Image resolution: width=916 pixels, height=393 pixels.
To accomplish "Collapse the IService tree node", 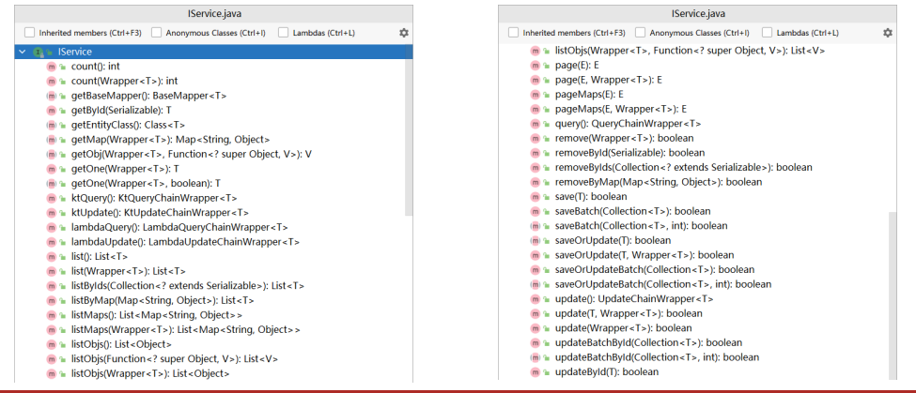I will (22, 53).
